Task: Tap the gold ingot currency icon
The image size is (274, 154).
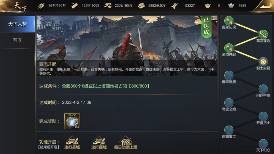Action: 208,6
